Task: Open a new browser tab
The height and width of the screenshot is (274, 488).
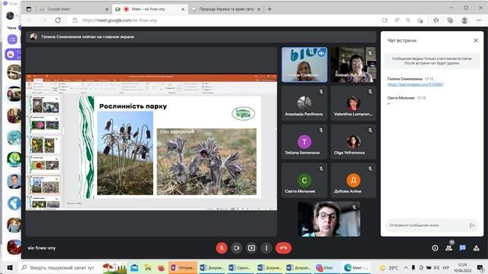Action: [x=269, y=9]
